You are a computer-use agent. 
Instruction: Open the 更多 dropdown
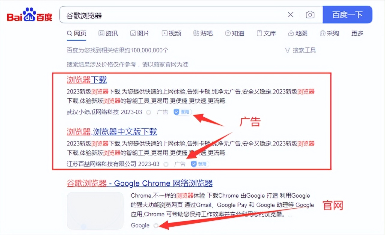pos(357,34)
